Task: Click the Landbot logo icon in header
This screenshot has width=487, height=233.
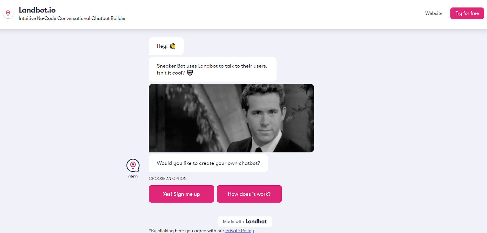Action: tap(8, 13)
